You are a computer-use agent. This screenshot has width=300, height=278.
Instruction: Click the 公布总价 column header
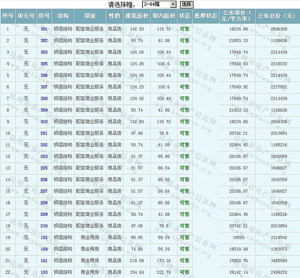[x=276, y=16]
